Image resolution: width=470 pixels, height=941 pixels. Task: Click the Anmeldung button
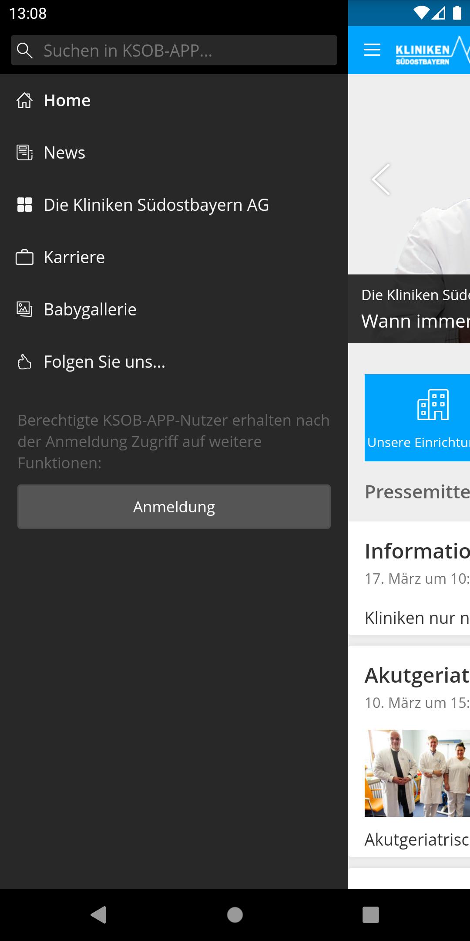(x=174, y=507)
